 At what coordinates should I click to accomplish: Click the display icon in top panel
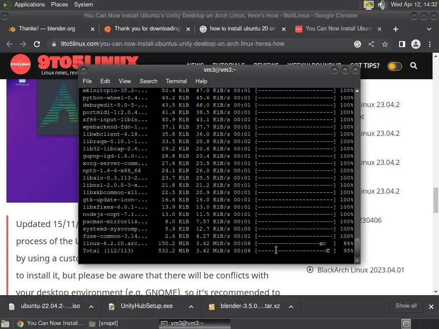coord(368,5)
